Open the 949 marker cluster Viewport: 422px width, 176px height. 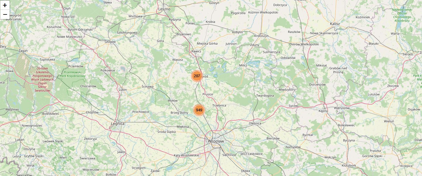click(199, 110)
